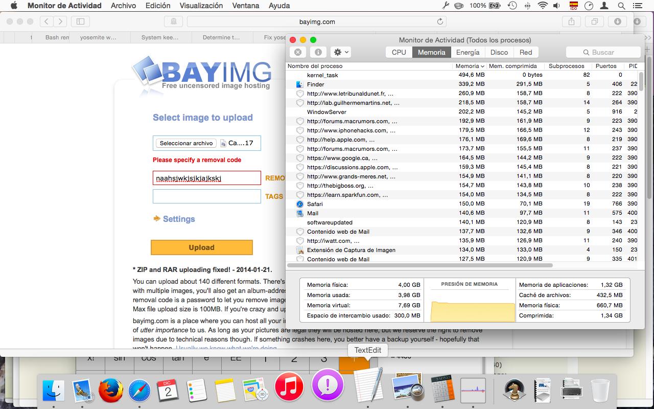Open TextEdit from the Dock

click(368, 384)
